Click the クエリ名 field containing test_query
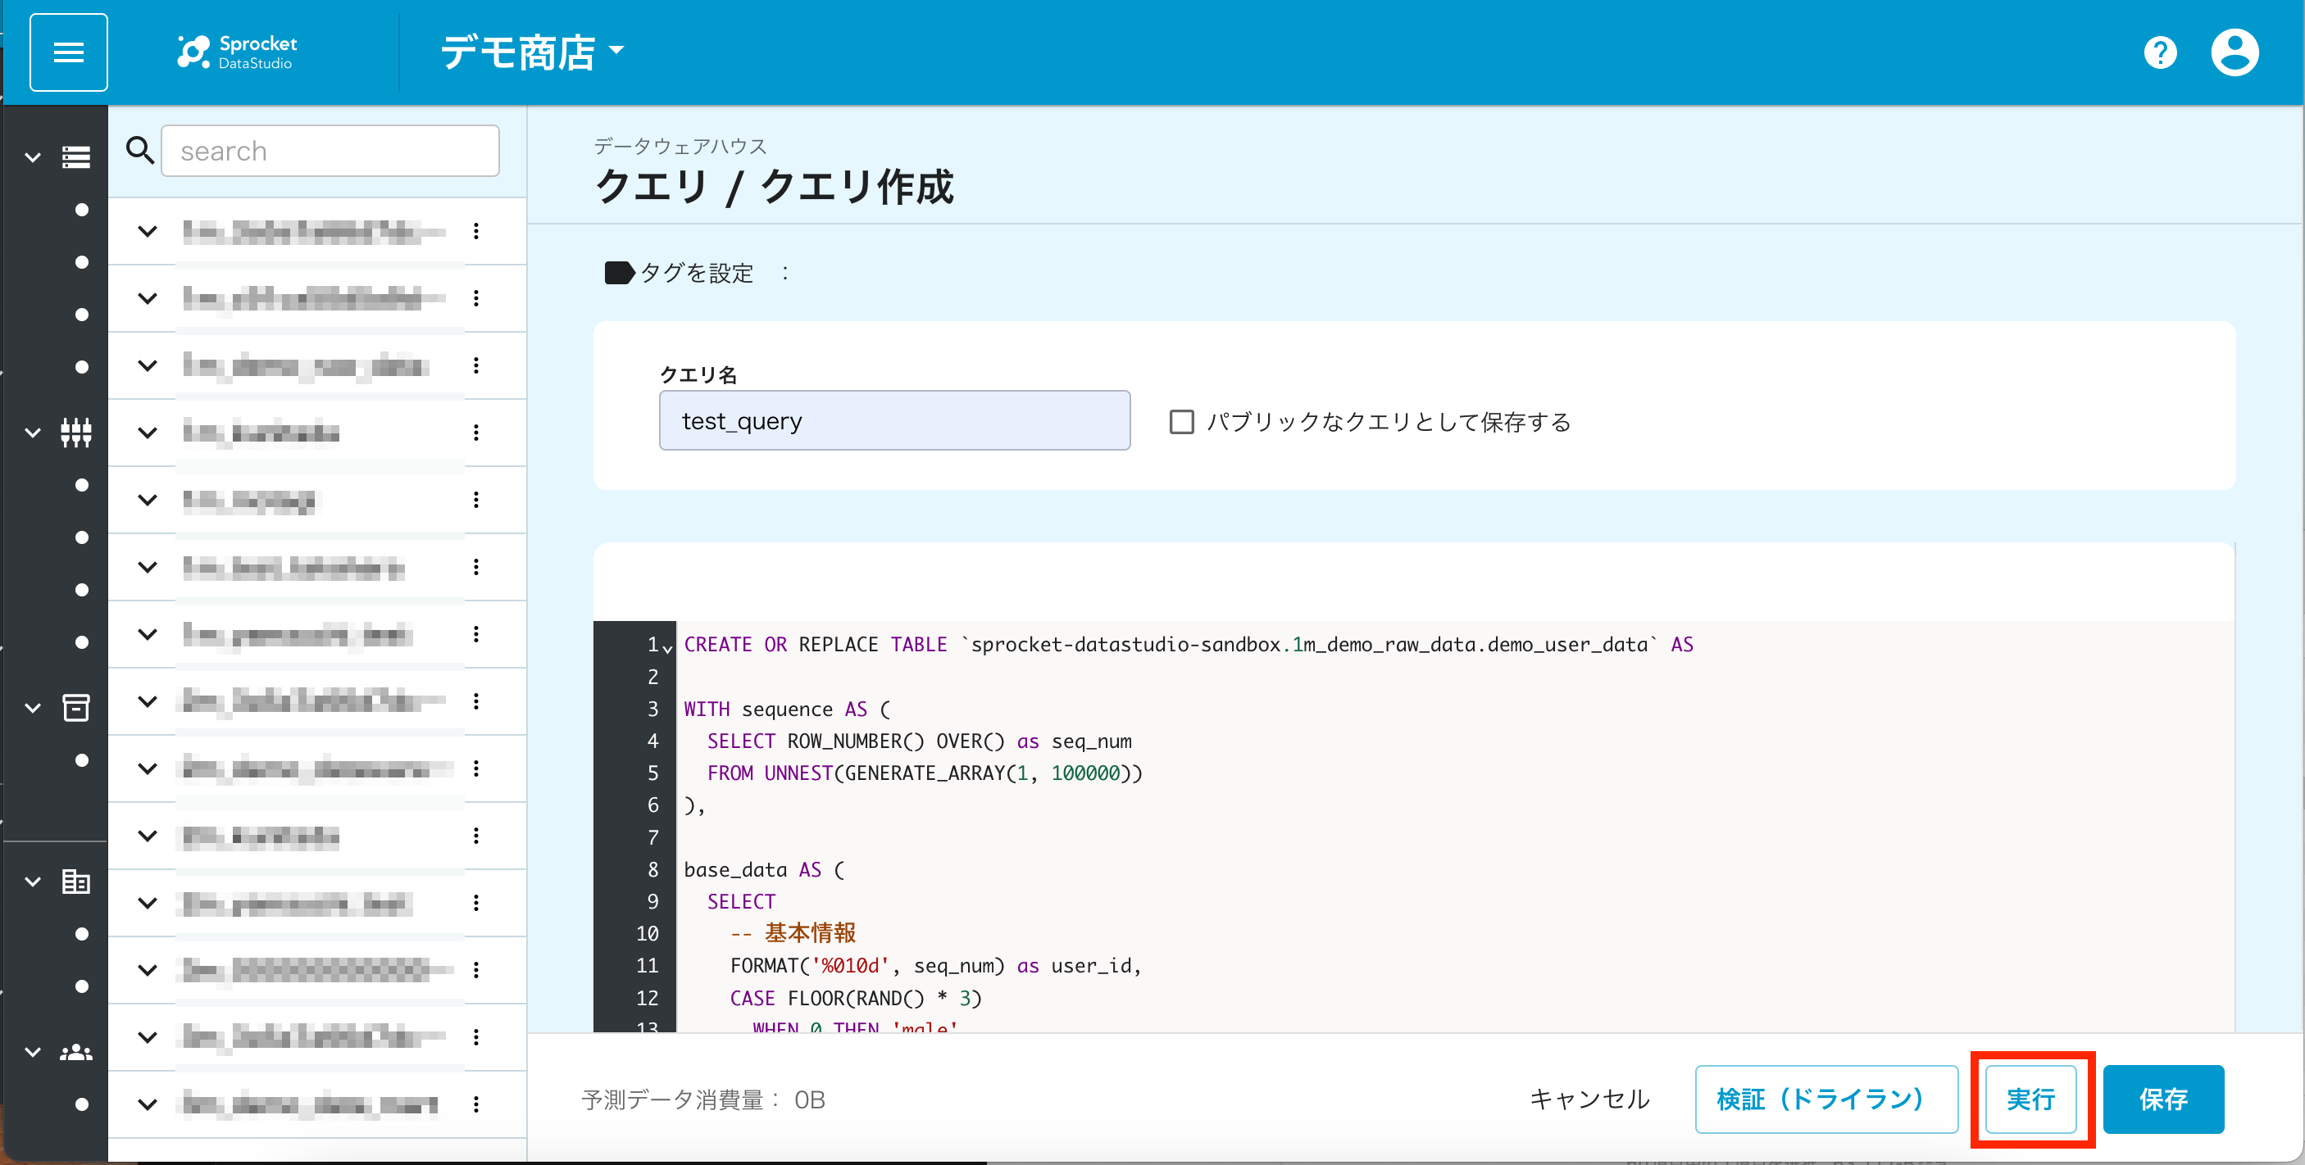Viewport: 2305px width, 1165px height. [x=895, y=420]
